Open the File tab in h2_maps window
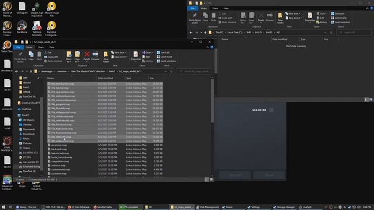The height and width of the screenshot is (210, 374). point(18,47)
